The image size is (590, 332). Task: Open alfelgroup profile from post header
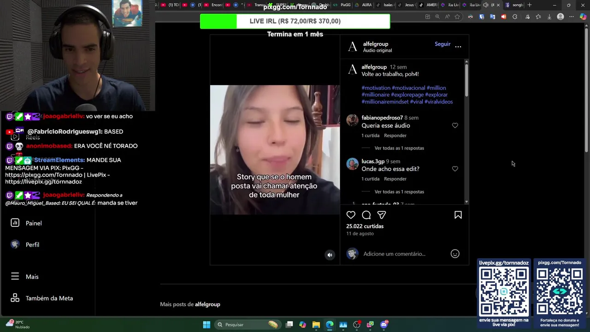pyautogui.click(x=376, y=44)
